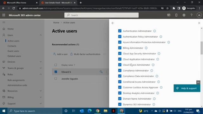The width and height of the screenshot is (203, 114).
Task: Open the app launcher waffle icon
Action: [x=4, y=15]
